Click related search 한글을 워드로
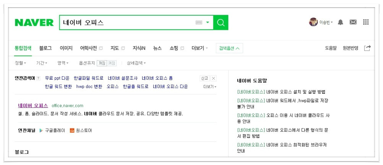The height and width of the screenshot is (165, 383). (136, 87)
